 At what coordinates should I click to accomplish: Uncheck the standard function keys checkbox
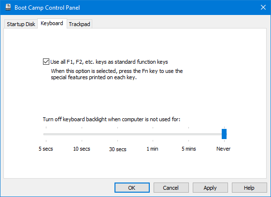click(46, 62)
